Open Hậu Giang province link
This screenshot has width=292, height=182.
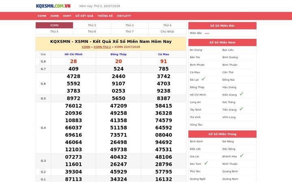coord(229,87)
